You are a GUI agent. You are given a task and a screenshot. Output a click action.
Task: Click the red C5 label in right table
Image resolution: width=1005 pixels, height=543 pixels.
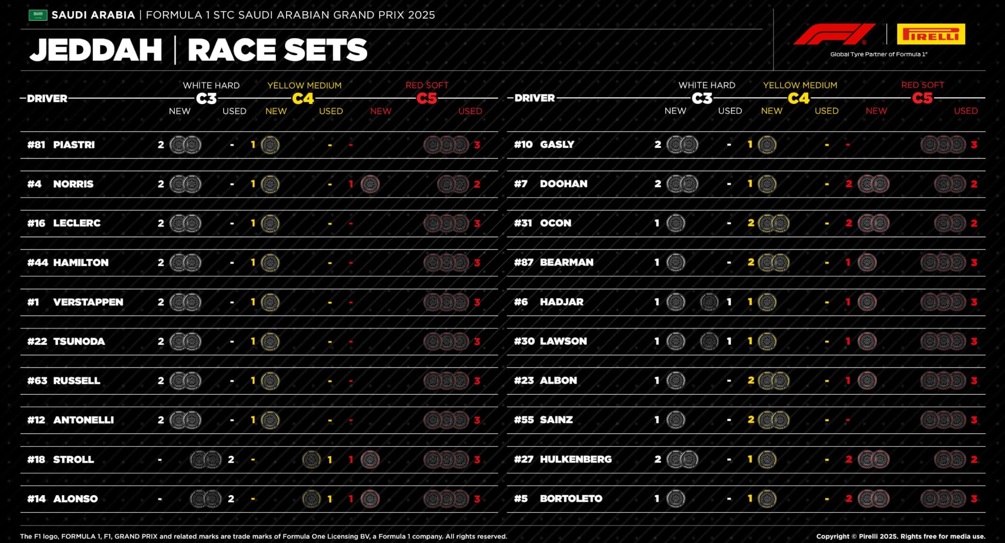pos(922,98)
